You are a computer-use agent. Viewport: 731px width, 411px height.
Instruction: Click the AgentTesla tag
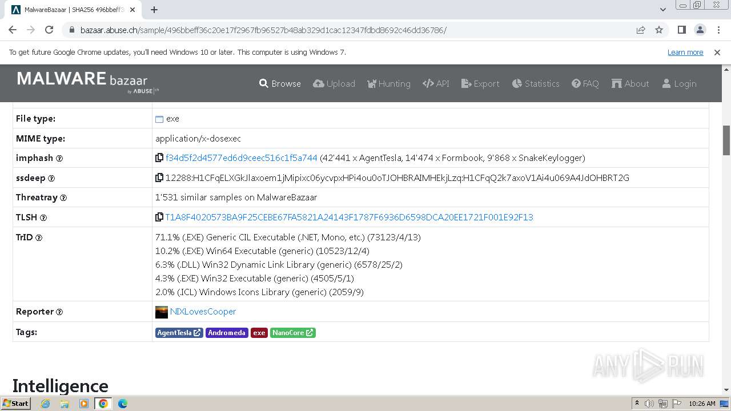point(179,333)
